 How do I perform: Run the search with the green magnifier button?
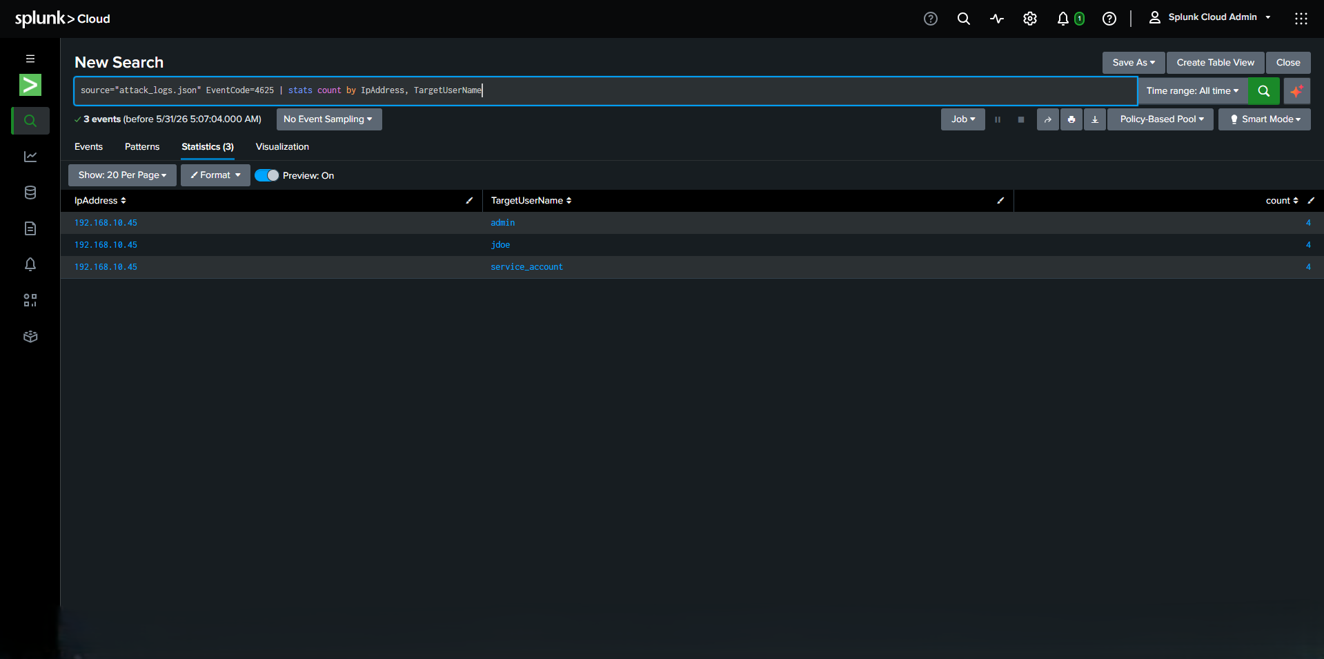1264,90
